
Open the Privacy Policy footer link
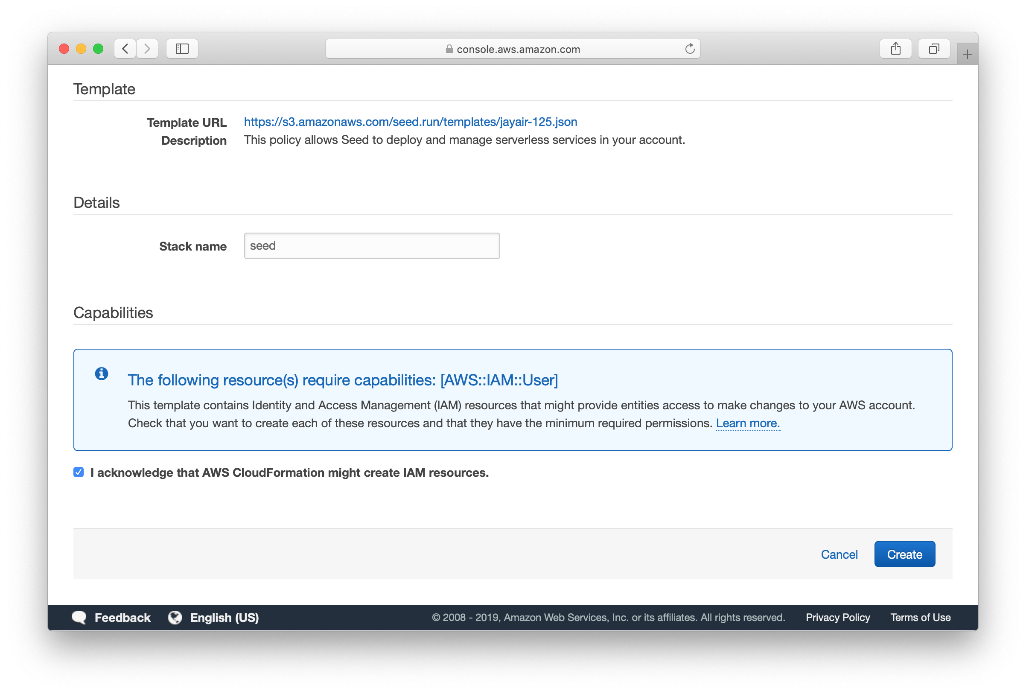[x=837, y=617]
